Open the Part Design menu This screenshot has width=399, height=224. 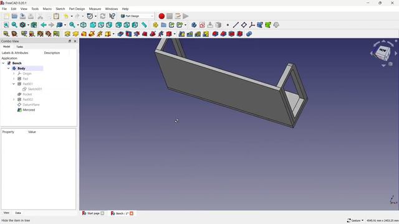click(x=77, y=9)
